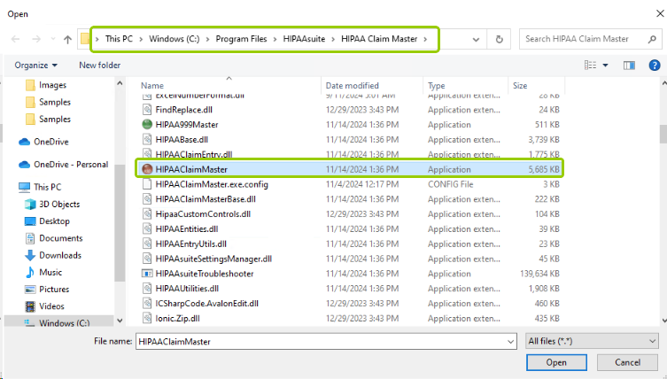Expand chevron after HIPAA Claim Master breadcrumb
667x379 pixels.
pos(425,39)
